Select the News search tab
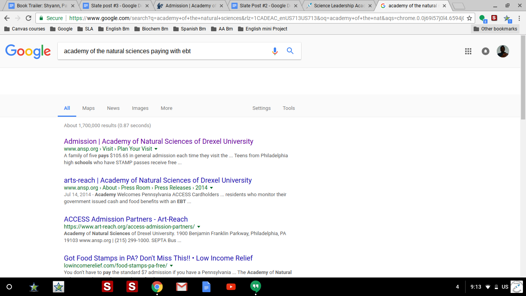 click(x=113, y=108)
